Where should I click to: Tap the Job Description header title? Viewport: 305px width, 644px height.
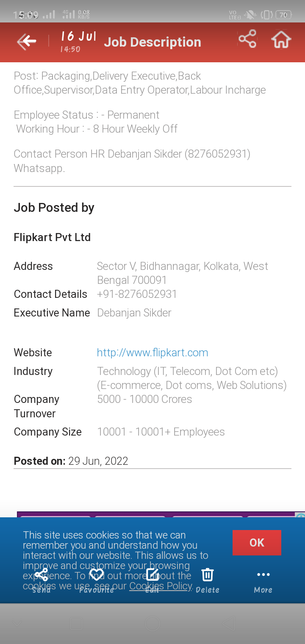point(152,42)
